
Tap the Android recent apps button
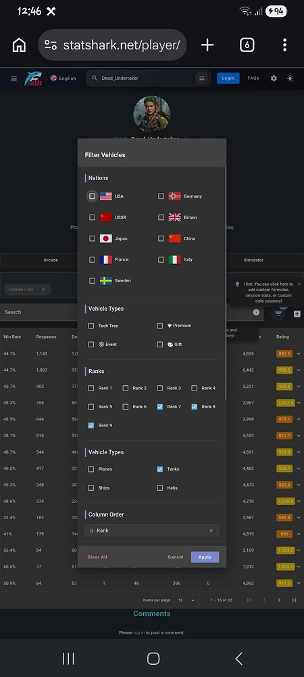pos(68,659)
